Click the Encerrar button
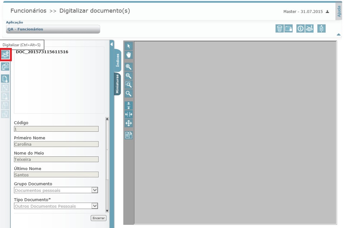The image size is (344, 228). click(x=98, y=218)
